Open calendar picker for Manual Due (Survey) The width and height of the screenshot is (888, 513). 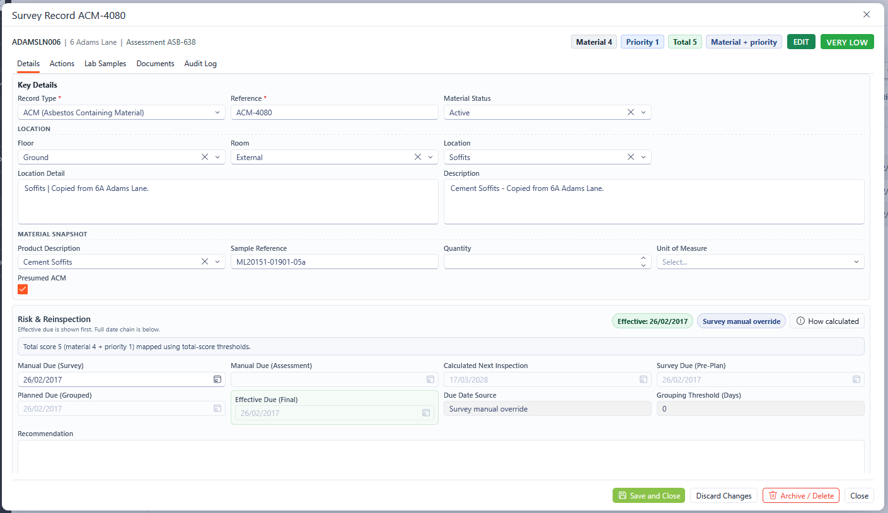tap(217, 379)
